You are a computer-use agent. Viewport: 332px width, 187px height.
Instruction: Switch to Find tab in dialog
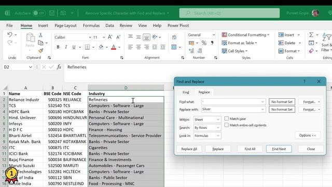[x=186, y=92]
